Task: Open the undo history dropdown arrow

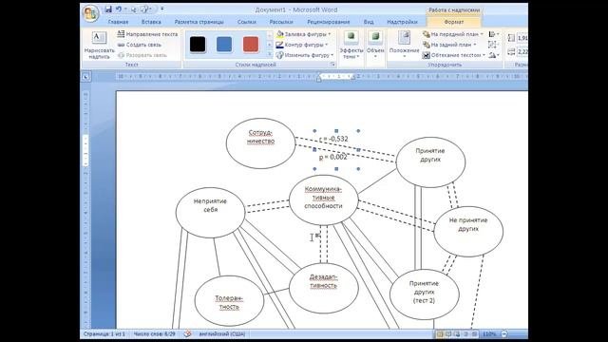Action: tap(125, 9)
